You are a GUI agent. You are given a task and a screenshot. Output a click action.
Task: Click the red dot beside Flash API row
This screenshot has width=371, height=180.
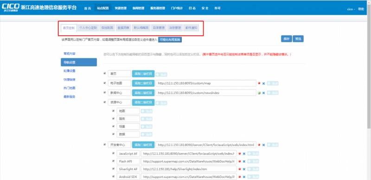[x=240, y=161]
